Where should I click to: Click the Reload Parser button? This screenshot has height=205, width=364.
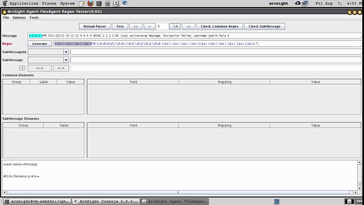[95, 26]
